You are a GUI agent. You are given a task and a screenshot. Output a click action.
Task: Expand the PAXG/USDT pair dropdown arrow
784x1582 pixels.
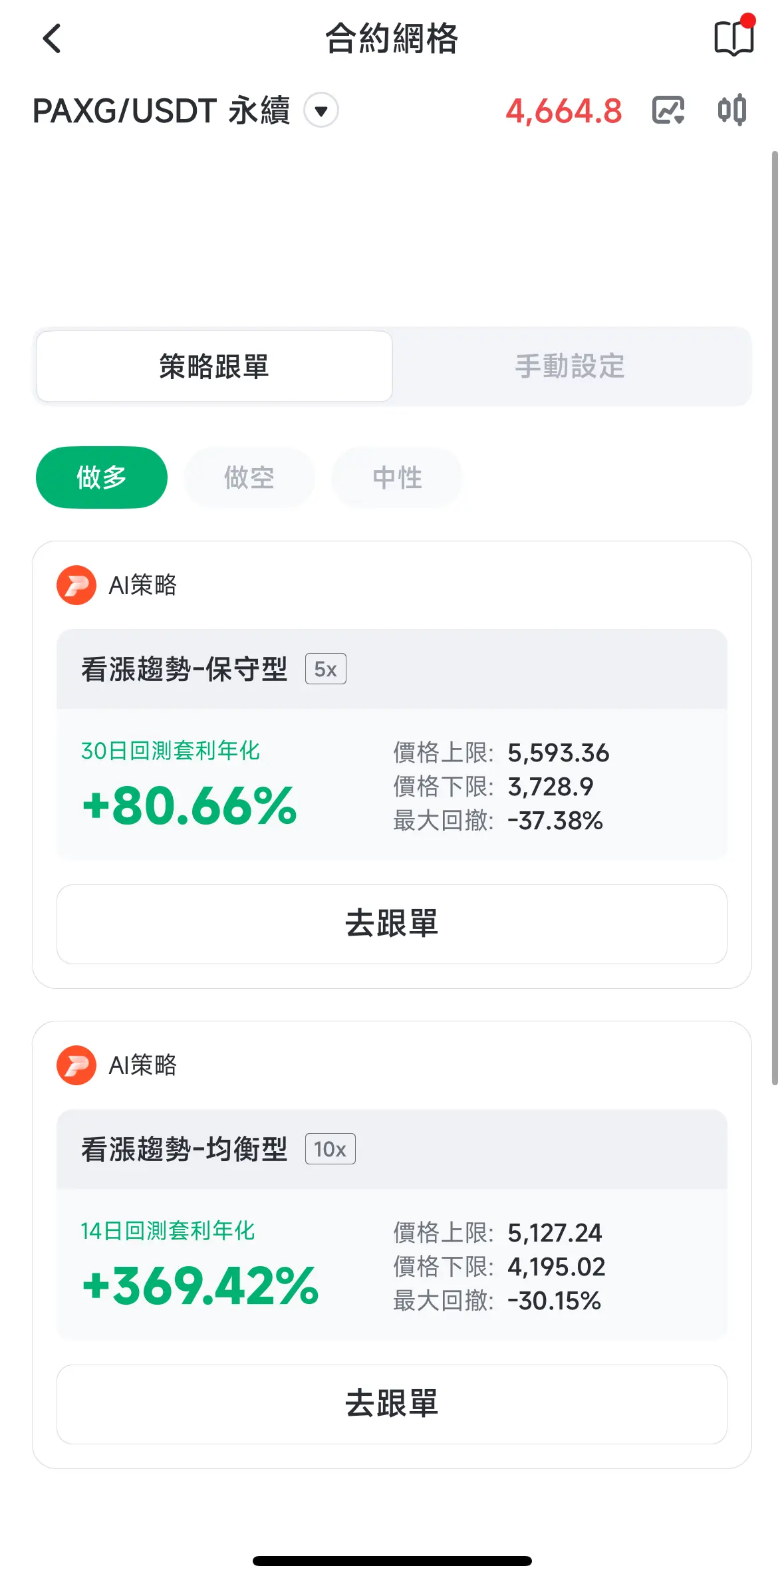321,110
